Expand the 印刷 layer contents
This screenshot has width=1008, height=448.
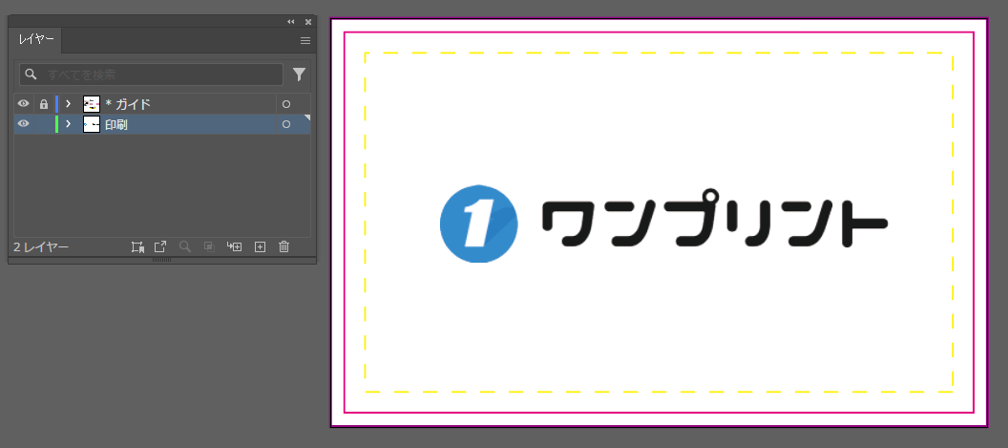click(69, 124)
